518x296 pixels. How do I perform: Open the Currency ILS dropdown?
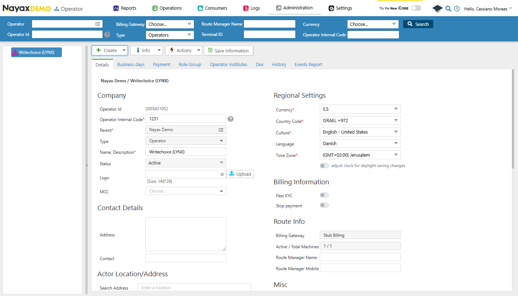click(360, 109)
